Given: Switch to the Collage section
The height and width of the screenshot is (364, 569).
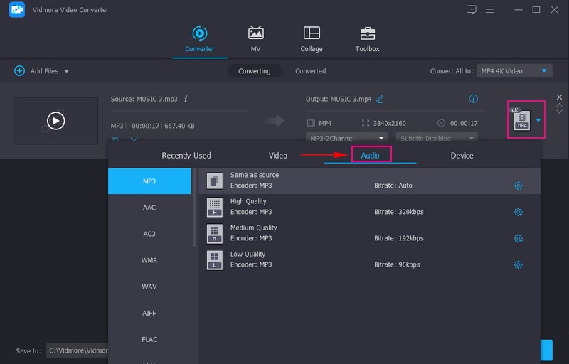Looking at the screenshot, I should [311, 39].
